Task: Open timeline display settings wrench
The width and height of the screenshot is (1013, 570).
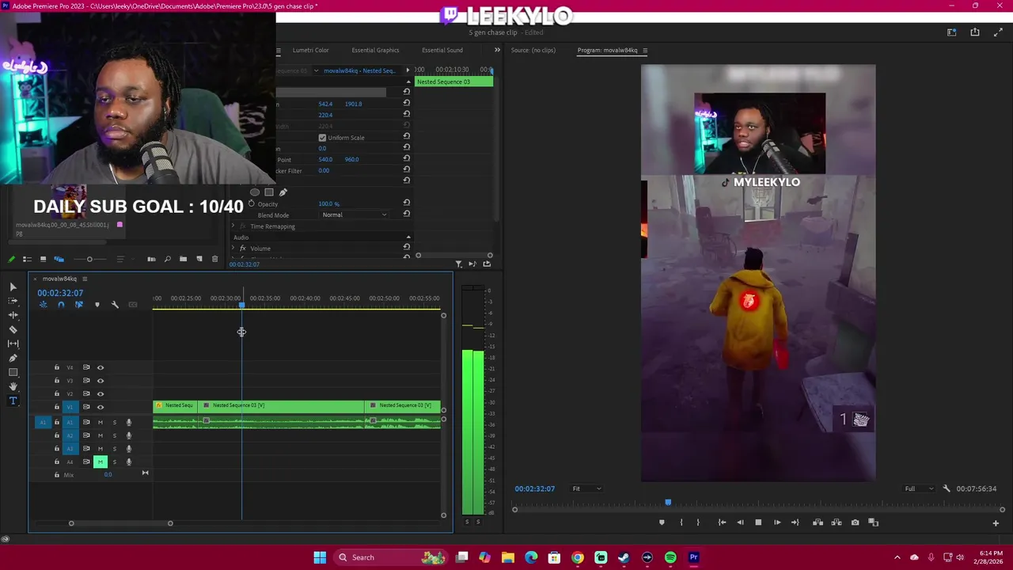Action: (x=115, y=305)
